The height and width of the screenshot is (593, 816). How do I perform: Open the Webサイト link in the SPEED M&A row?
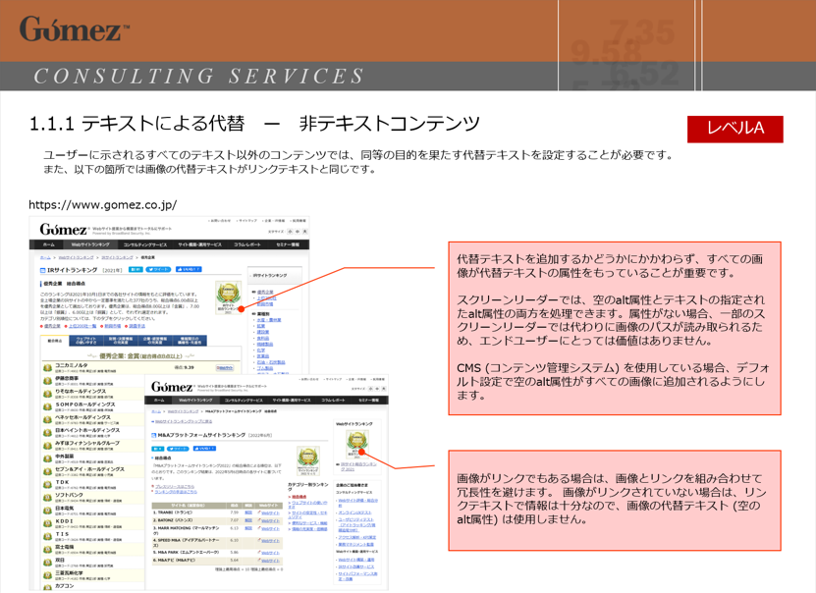(269, 541)
